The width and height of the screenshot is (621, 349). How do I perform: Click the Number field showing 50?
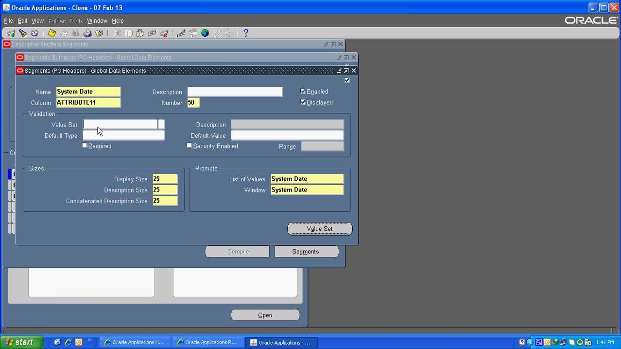tap(193, 102)
